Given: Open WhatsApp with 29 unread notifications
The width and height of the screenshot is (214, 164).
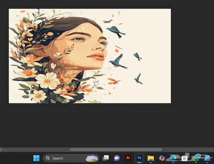Looking at the screenshot, I should (196, 158).
